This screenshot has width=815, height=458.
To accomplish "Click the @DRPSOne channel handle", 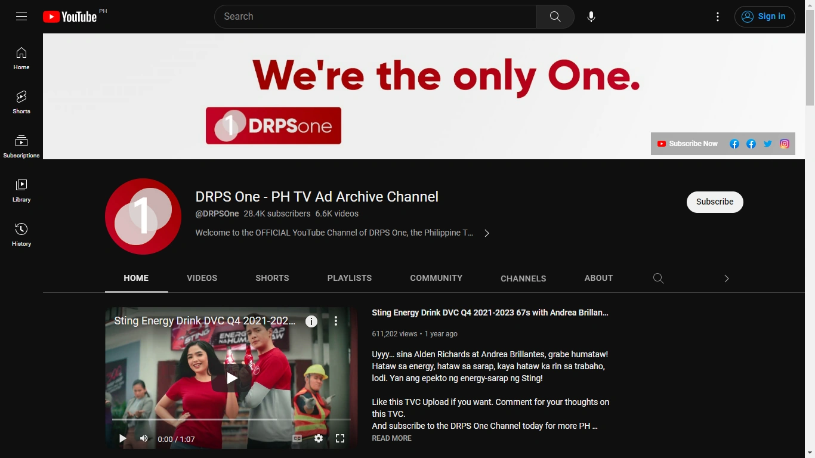I will click(217, 213).
